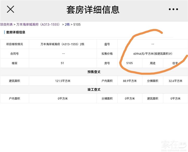Navigate to 2栋 in the breadcrumb

67,25
